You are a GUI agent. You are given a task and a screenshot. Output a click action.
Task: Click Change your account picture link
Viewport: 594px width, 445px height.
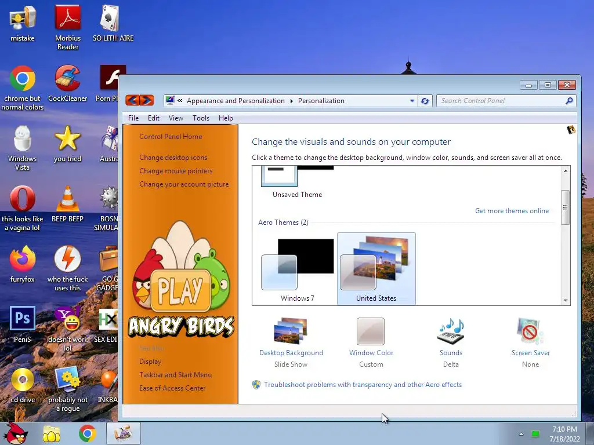tap(184, 184)
